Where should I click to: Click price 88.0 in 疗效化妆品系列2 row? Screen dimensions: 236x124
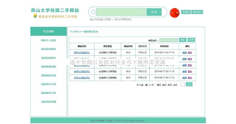coord(128,78)
